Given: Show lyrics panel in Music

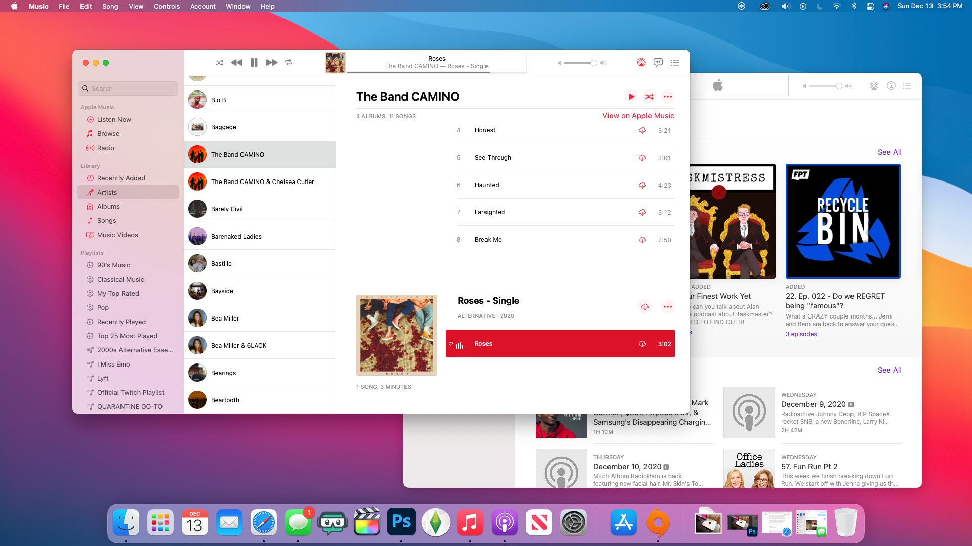Looking at the screenshot, I should click(x=658, y=63).
